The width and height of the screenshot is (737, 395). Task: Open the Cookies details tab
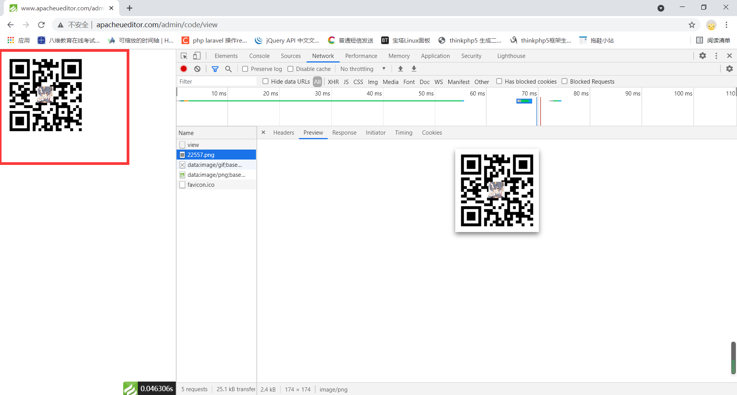tap(432, 133)
